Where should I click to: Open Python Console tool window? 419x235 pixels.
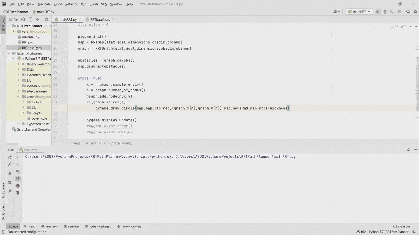(129, 227)
